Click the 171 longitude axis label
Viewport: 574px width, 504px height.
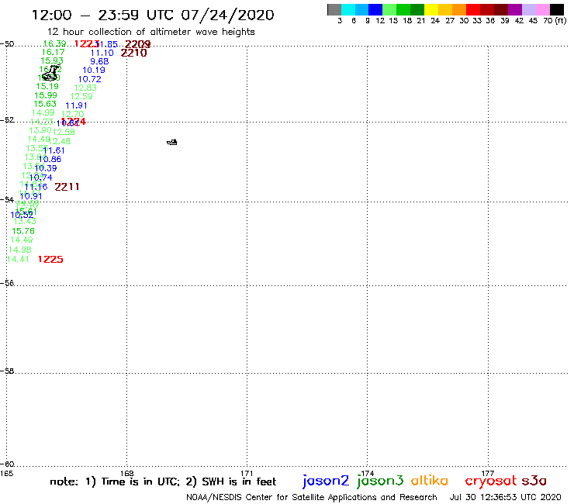pyautogui.click(x=247, y=473)
